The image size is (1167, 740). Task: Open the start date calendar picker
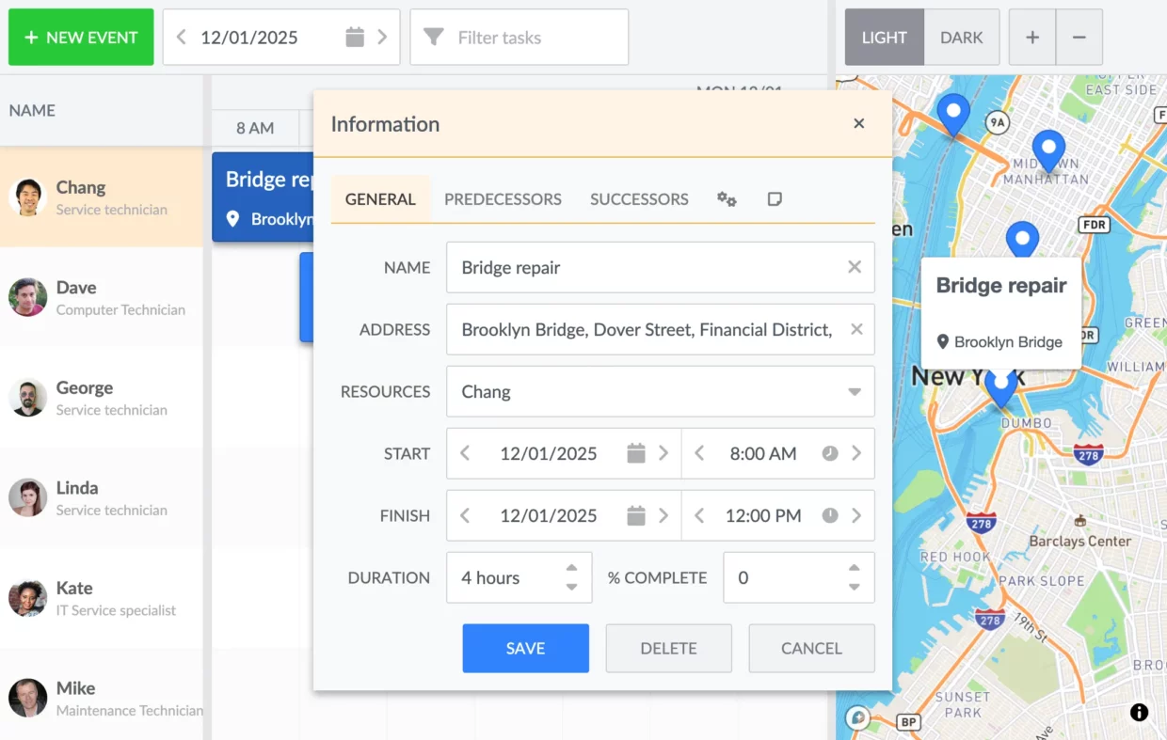click(x=636, y=453)
